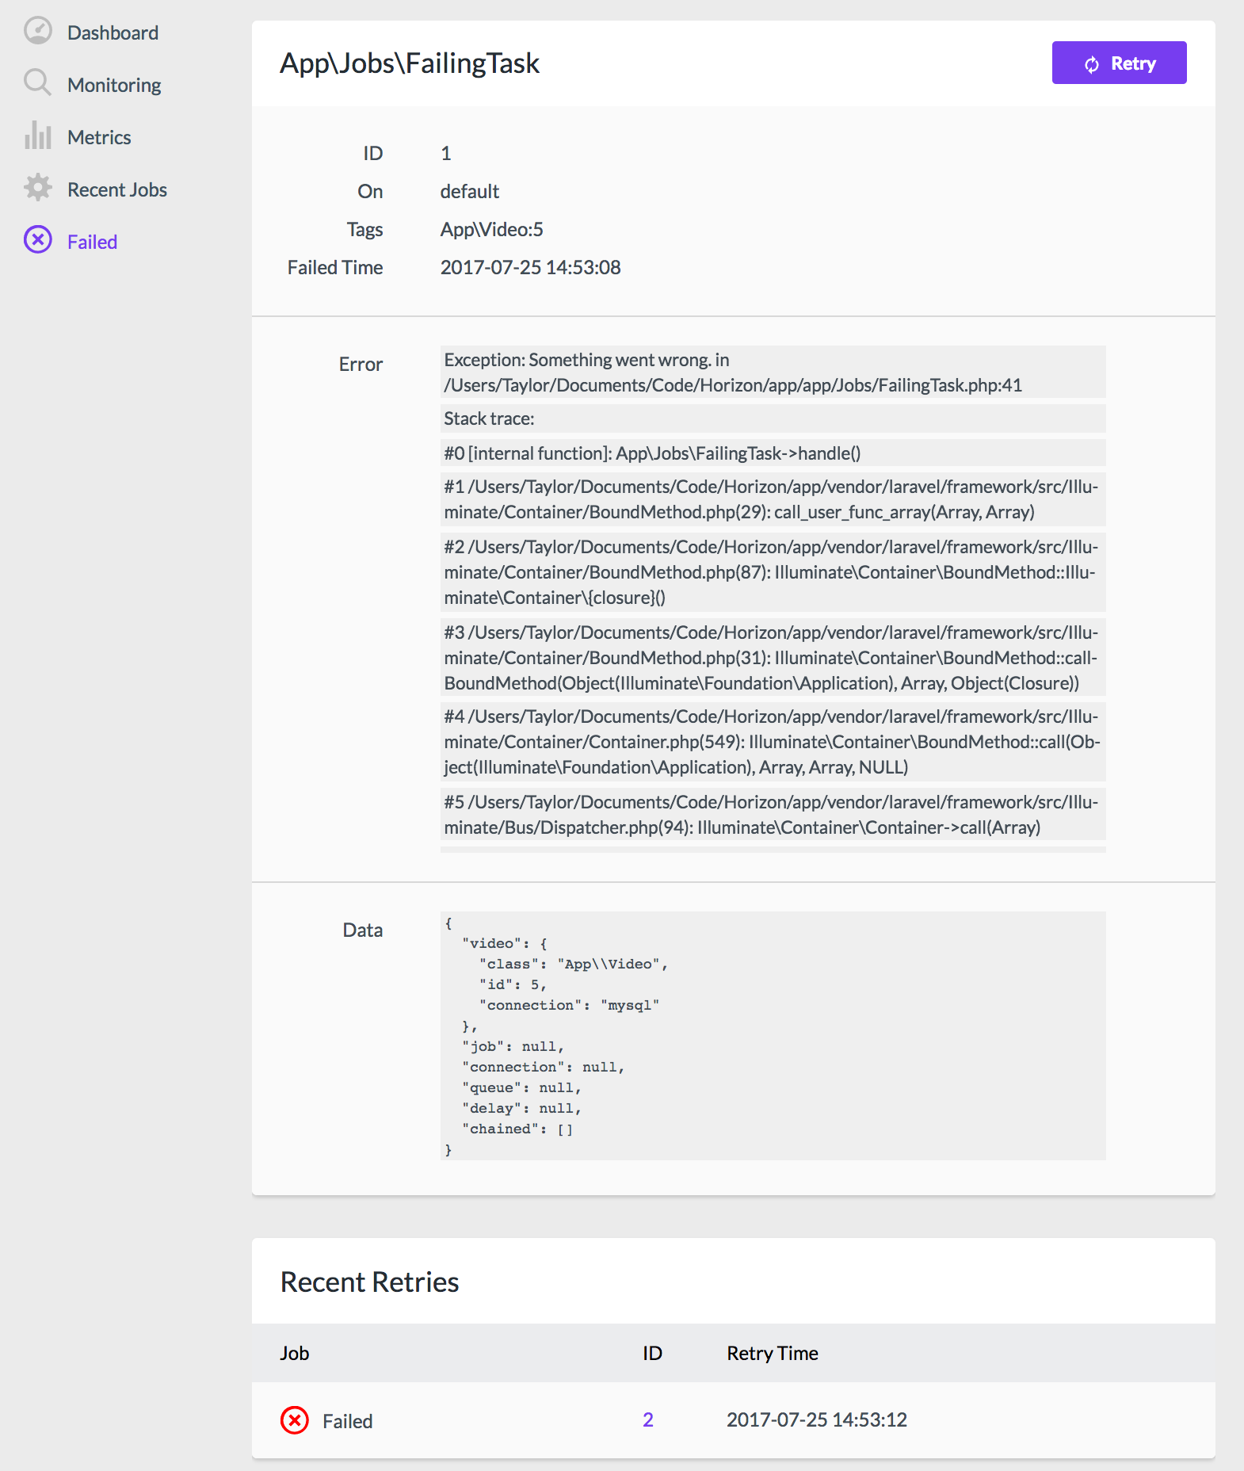Open the Dashboard menu item

[113, 32]
